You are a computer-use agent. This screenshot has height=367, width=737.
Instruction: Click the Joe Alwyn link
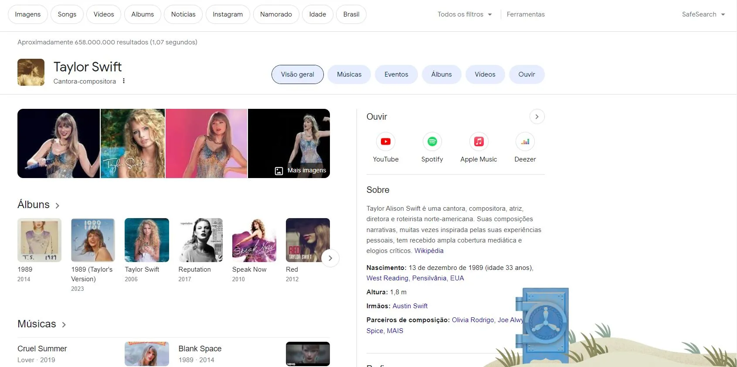click(x=510, y=320)
